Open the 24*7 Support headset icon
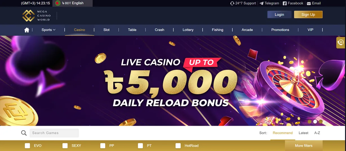The width and height of the screenshot is (346, 151). 232,3
